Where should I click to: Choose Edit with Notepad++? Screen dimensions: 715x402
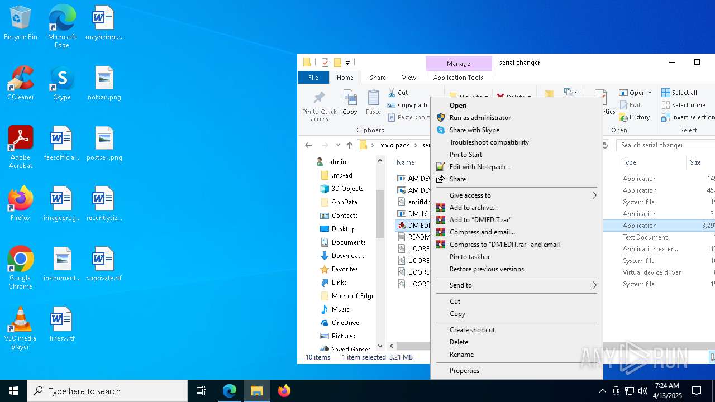pyautogui.click(x=516, y=167)
